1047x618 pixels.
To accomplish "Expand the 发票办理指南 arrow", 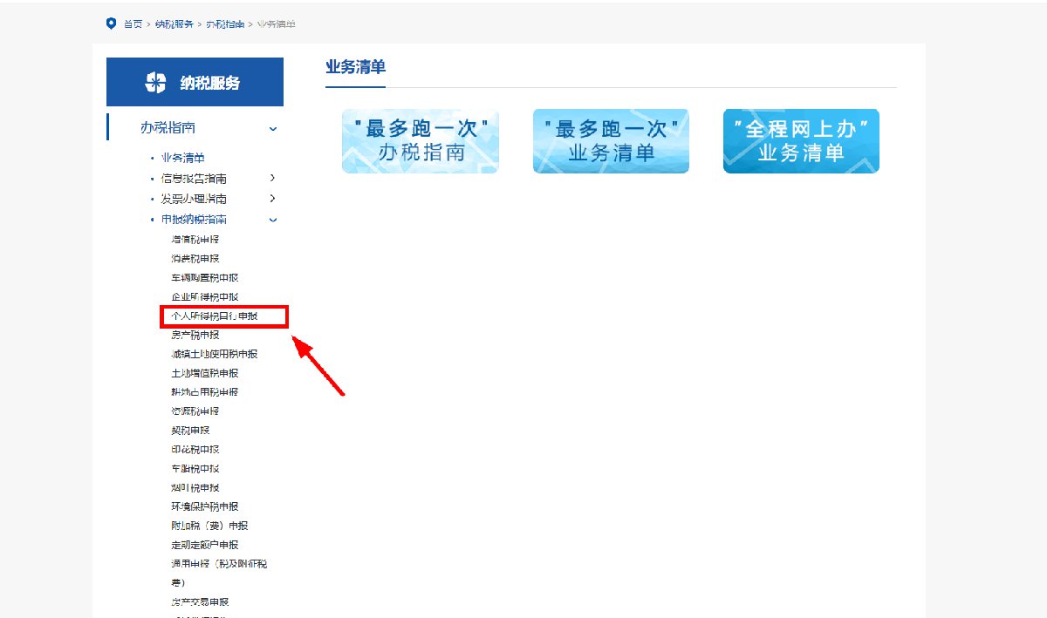I will (x=273, y=199).
